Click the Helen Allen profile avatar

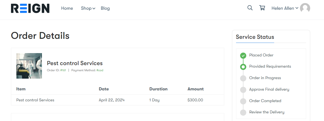pyautogui.click(x=305, y=8)
